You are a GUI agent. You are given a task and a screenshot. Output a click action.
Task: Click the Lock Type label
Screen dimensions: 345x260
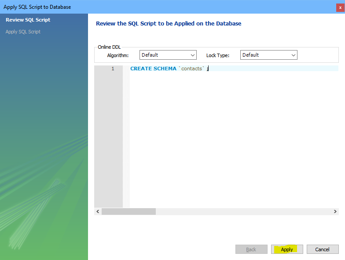pos(218,55)
